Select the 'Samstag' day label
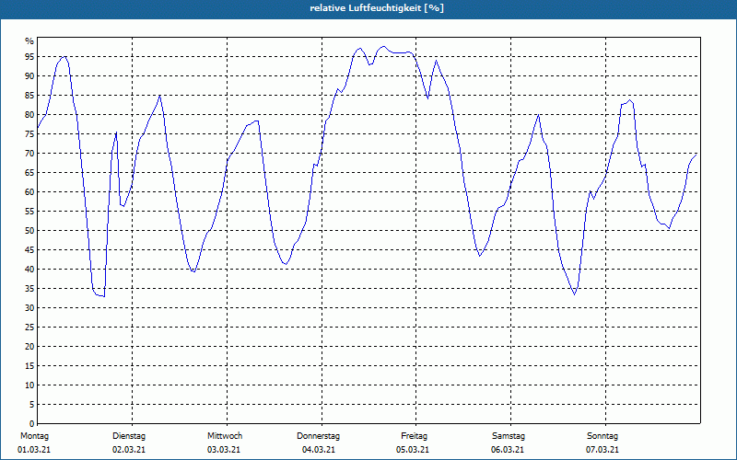 pos(509,436)
